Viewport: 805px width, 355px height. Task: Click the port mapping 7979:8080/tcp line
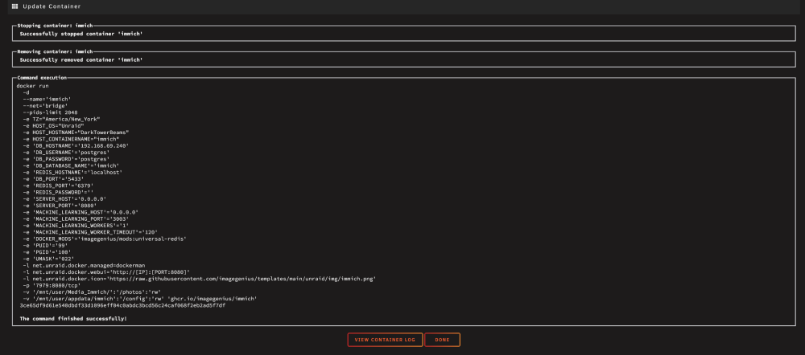click(52, 286)
